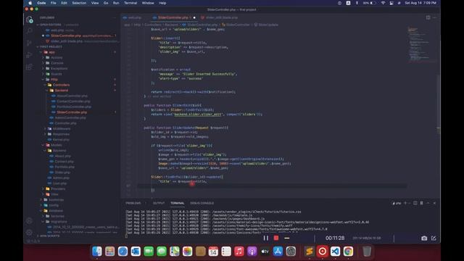The image size is (464, 261).
Task: Click the new terminal plus icon
Action: (x=405, y=203)
